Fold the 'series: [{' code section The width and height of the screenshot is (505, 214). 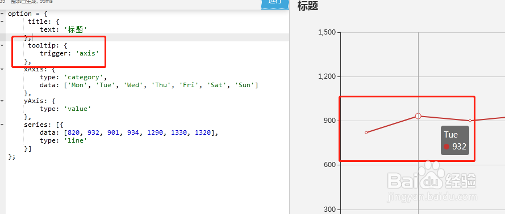(x=2, y=125)
